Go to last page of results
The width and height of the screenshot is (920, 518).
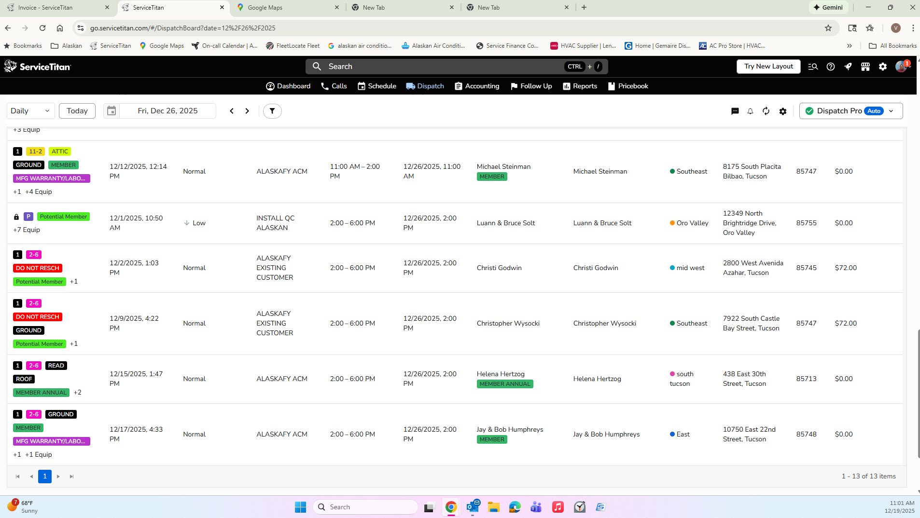(x=72, y=477)
